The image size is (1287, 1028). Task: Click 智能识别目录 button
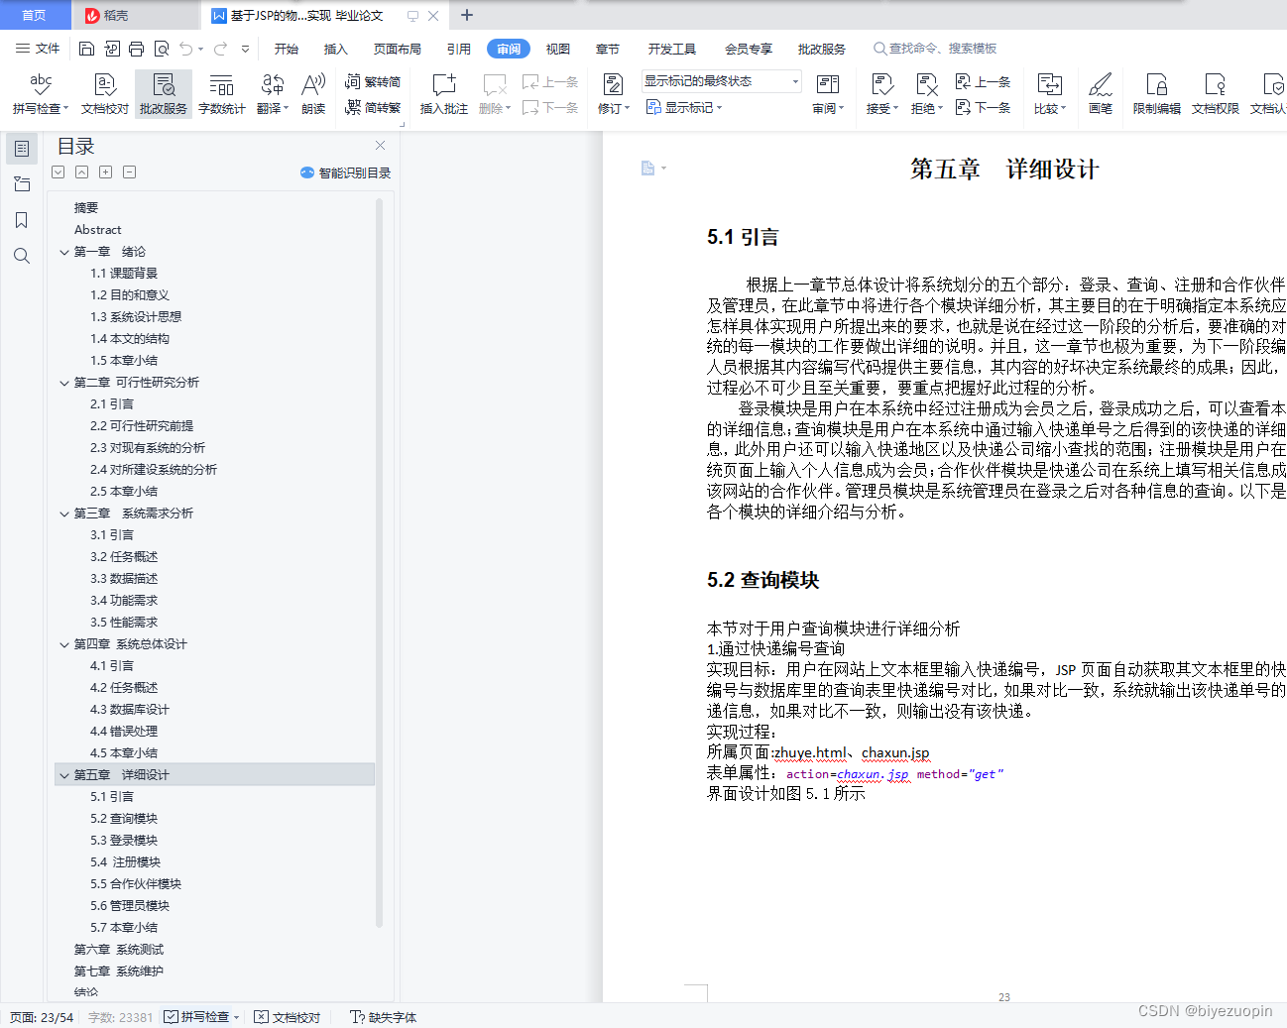[345, 172]
